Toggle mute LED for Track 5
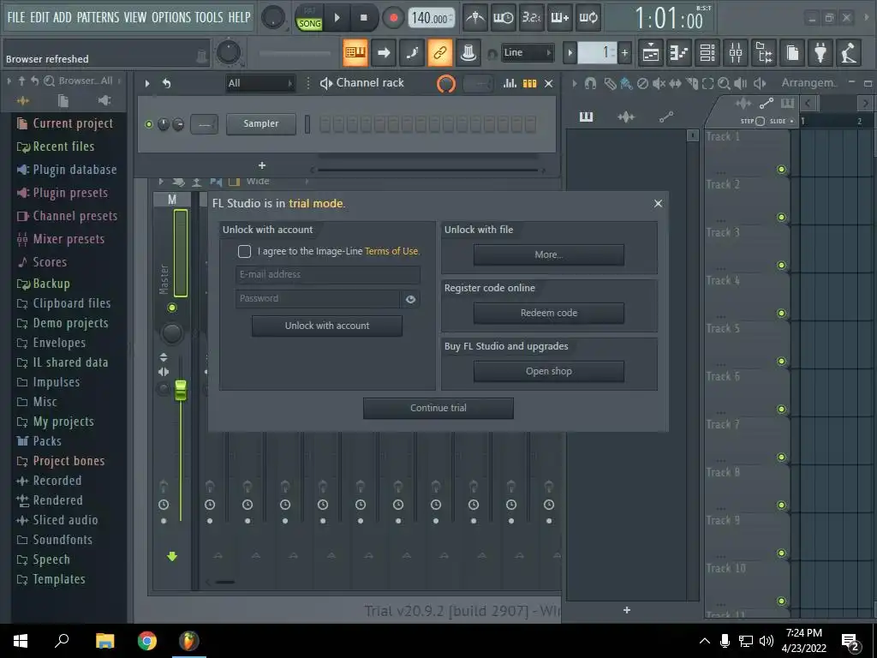The width and height of the screenshot is (877, 658). coord(781,361)
